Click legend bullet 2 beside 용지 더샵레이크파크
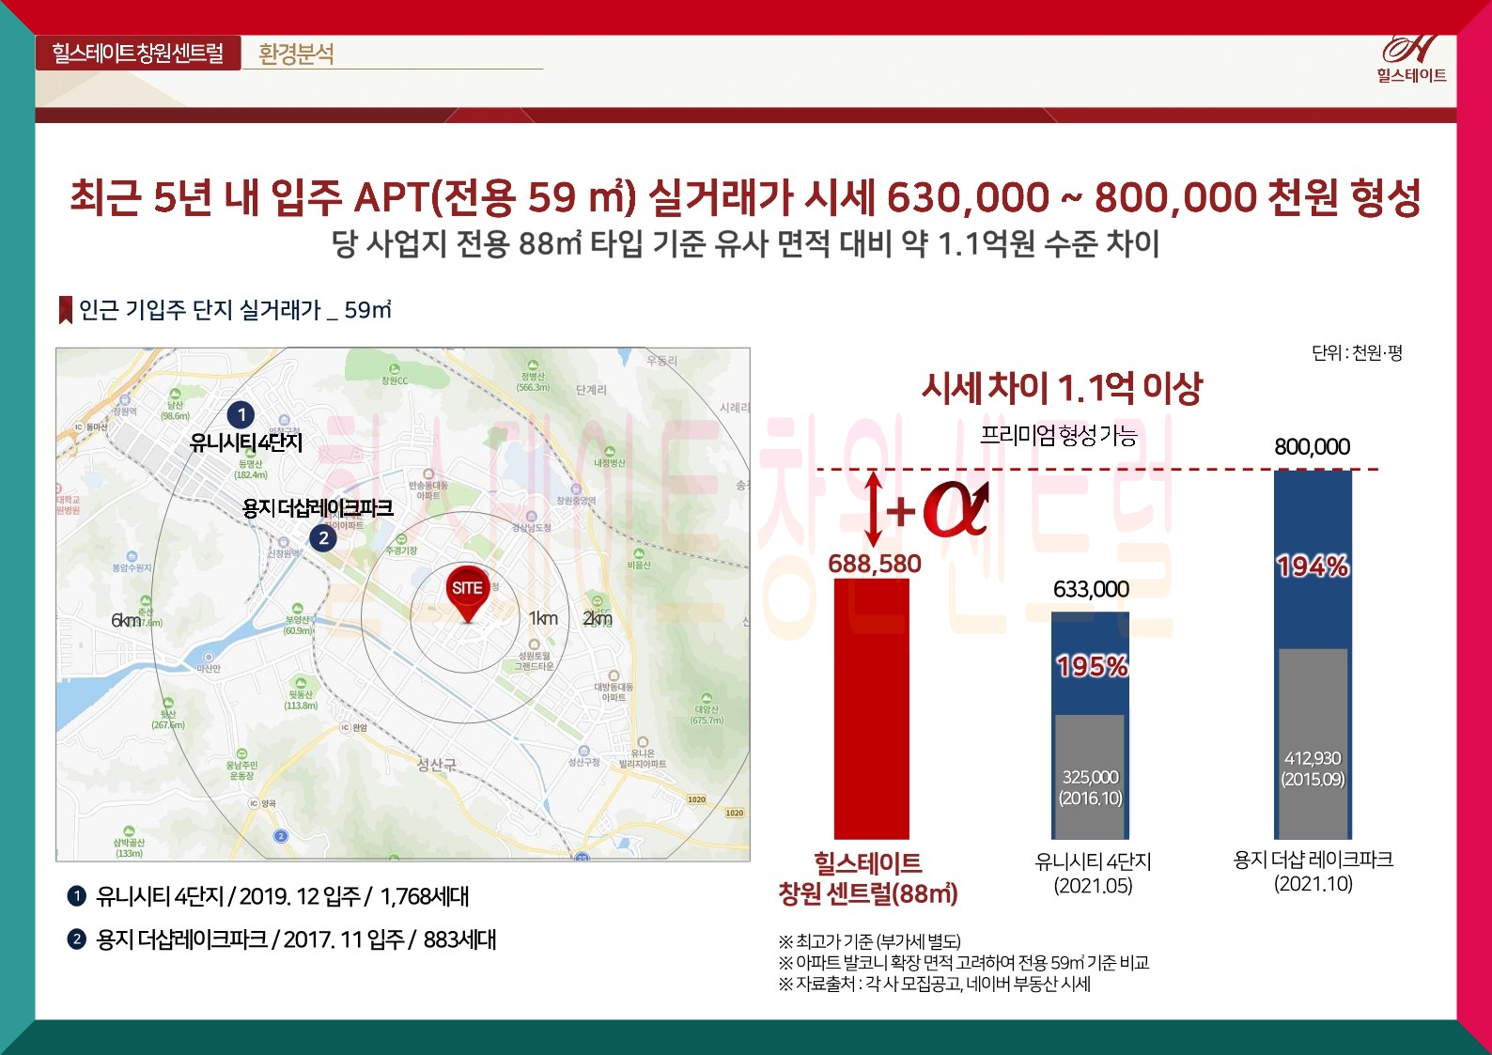This screenshot has height=1055, width=1492. tap(77, 939)
